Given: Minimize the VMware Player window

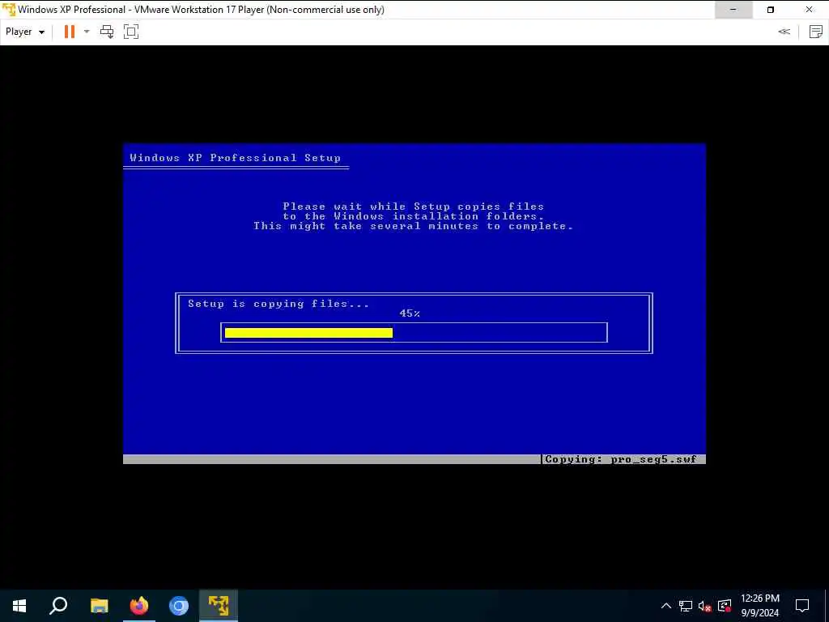Looking at the screenshot, I should (733, 10).
